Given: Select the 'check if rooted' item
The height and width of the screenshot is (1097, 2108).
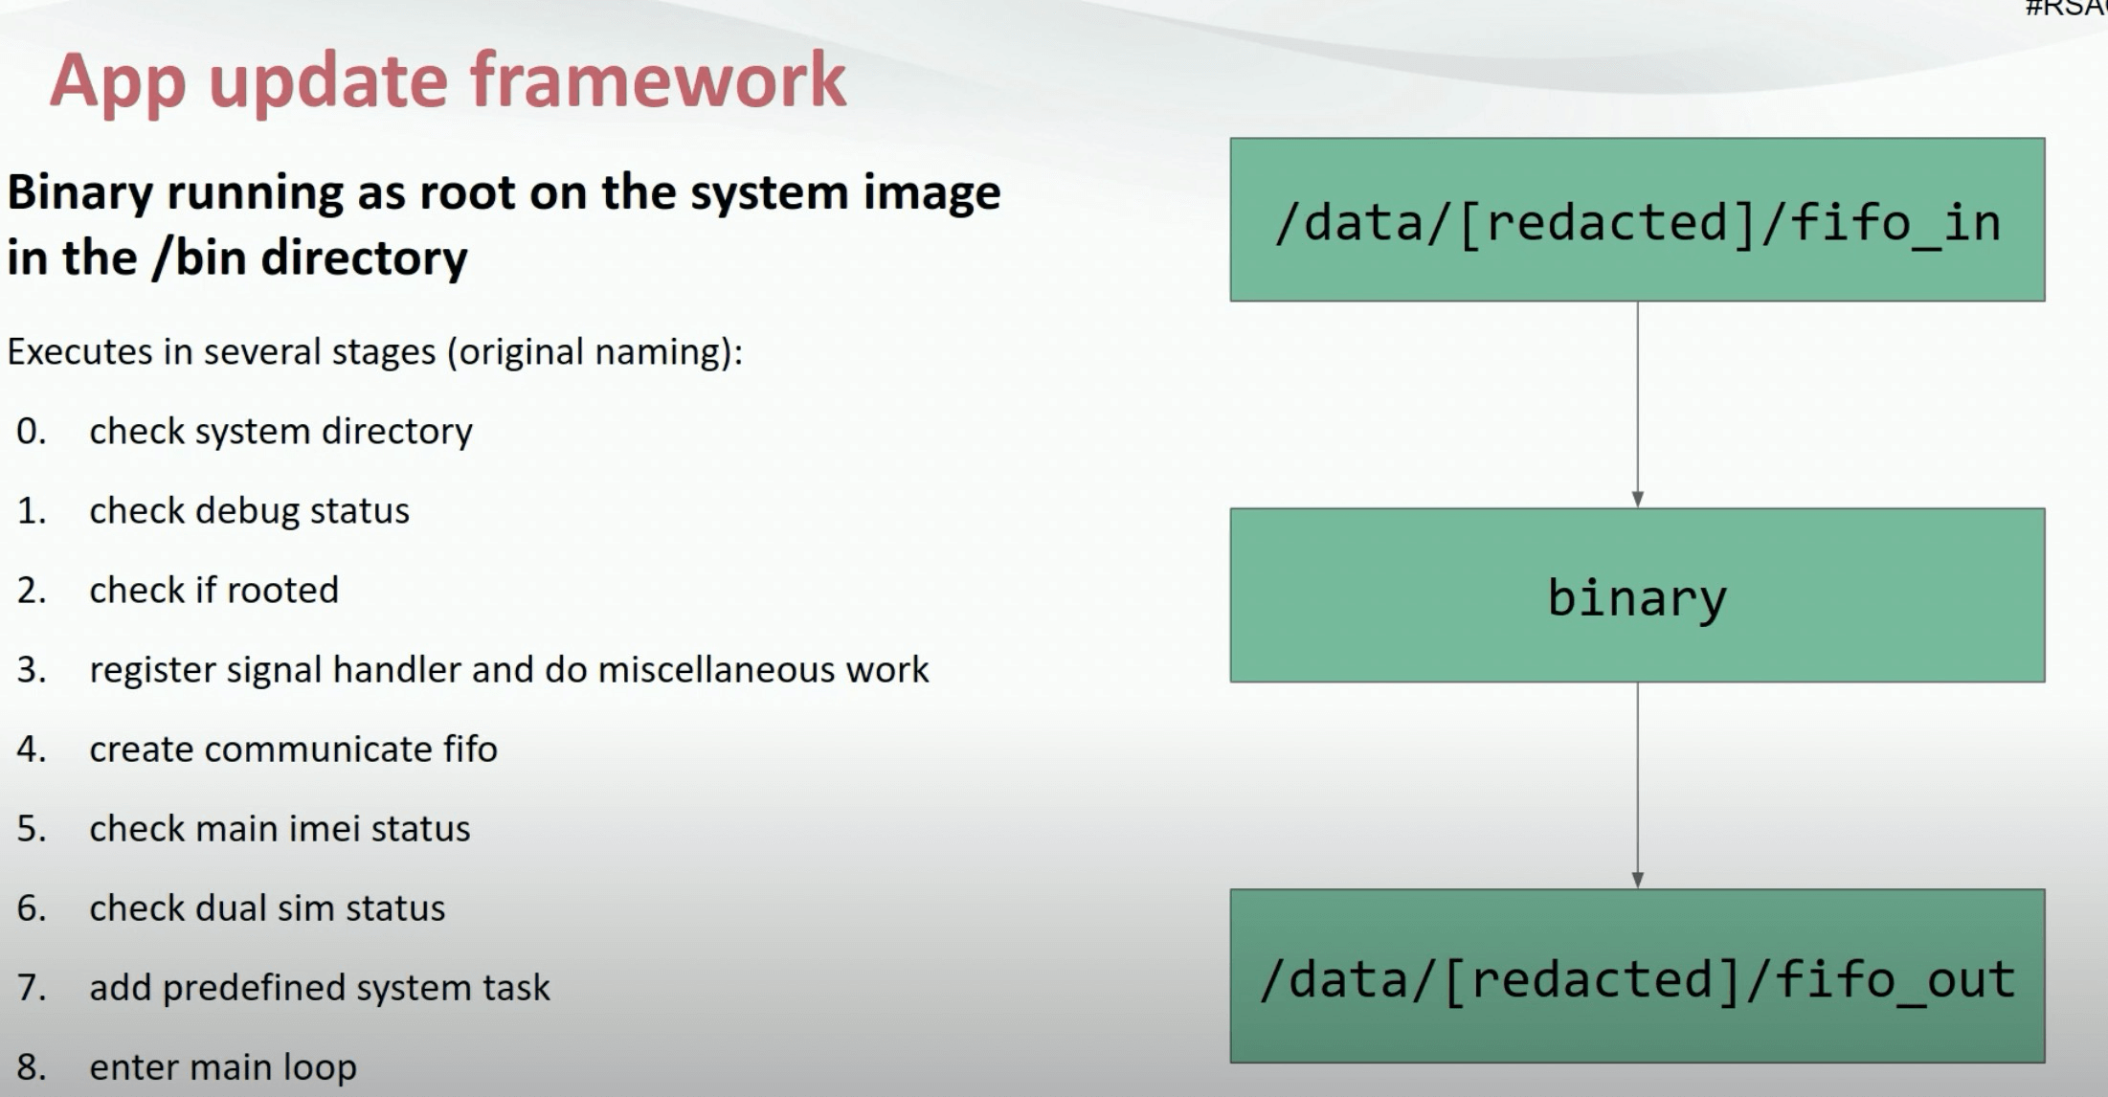Looking at the screenshot, I should pos(213,590).
